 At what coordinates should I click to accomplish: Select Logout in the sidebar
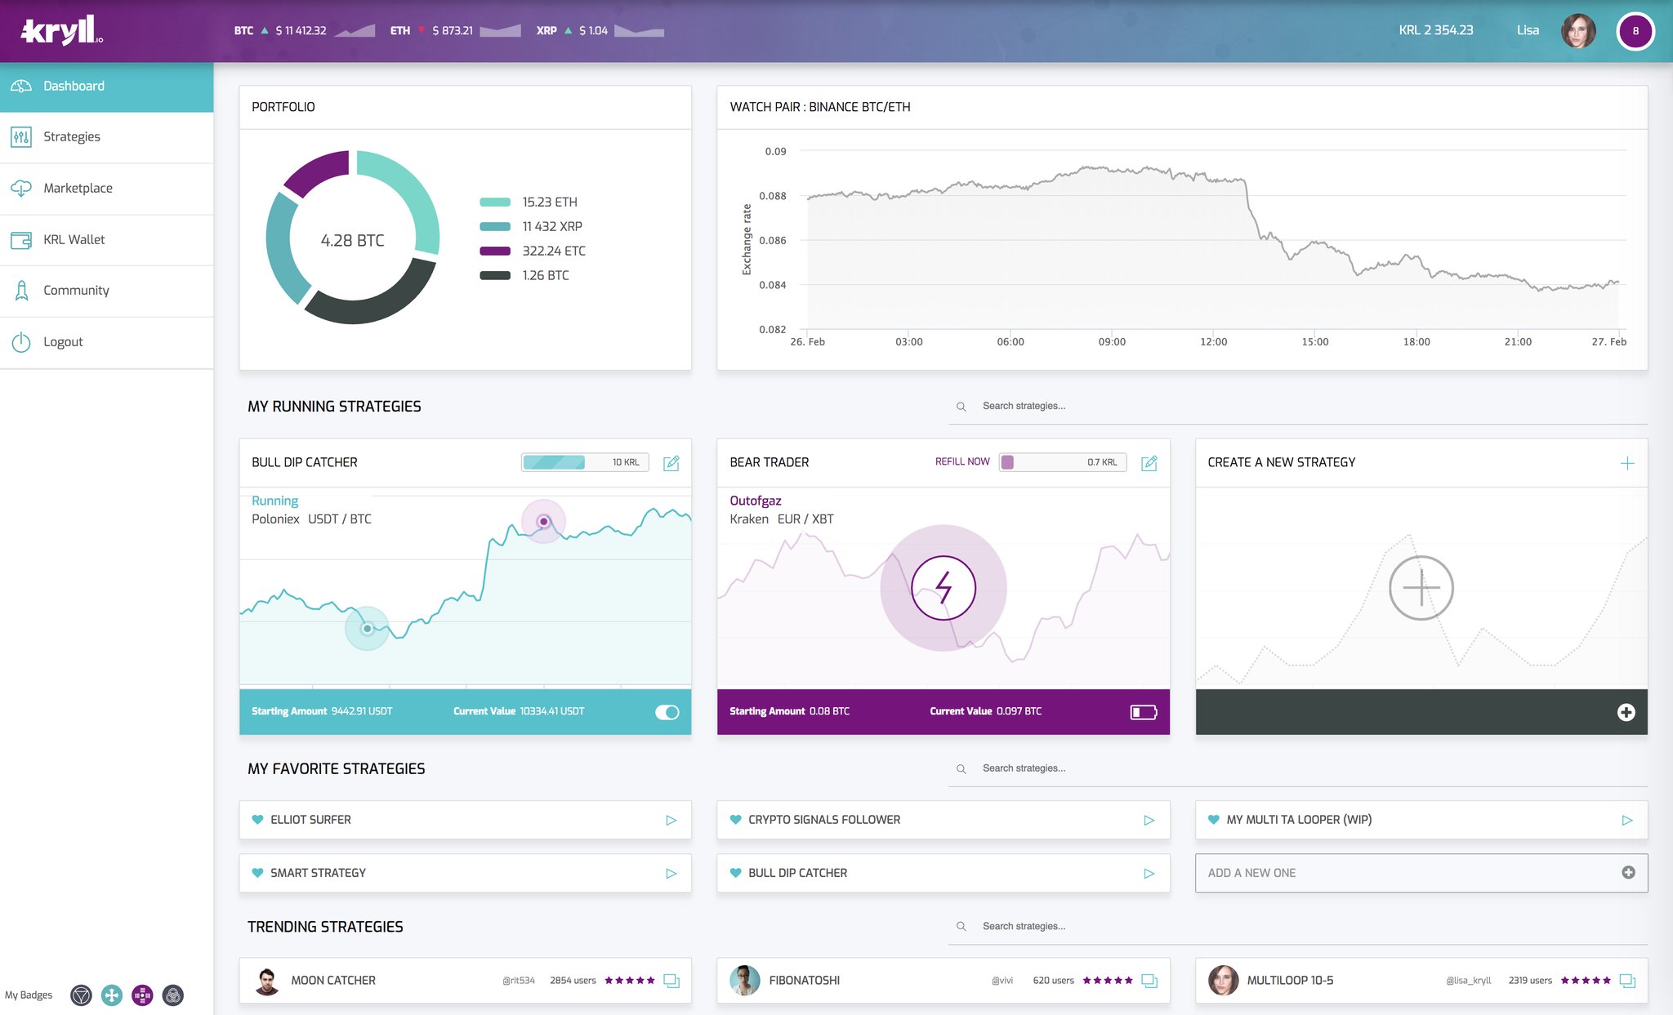click(x=106, y=341)
